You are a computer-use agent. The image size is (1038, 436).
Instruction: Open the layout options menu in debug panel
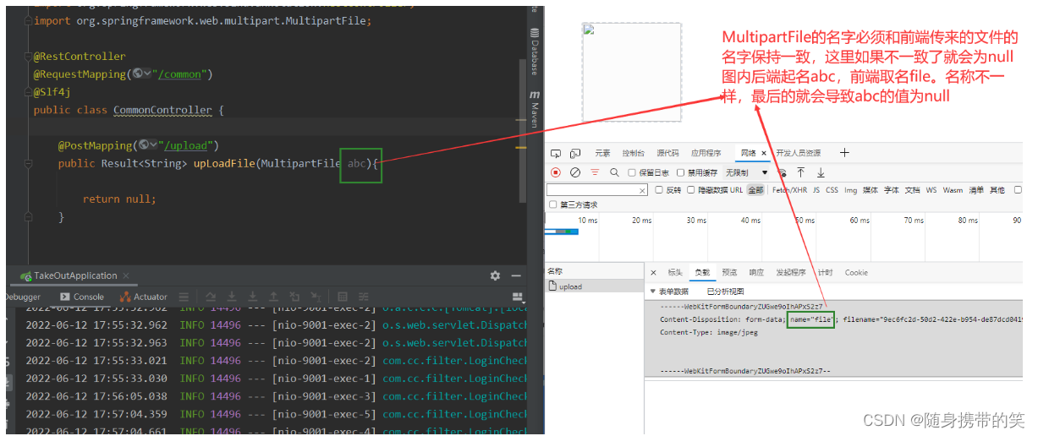(x=518, y=297)
